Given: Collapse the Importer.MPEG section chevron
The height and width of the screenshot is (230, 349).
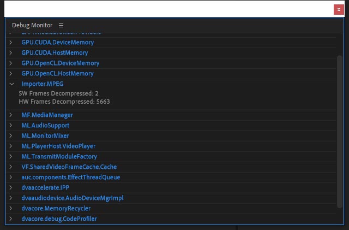Looking at the screenshot, I should 11,84.
